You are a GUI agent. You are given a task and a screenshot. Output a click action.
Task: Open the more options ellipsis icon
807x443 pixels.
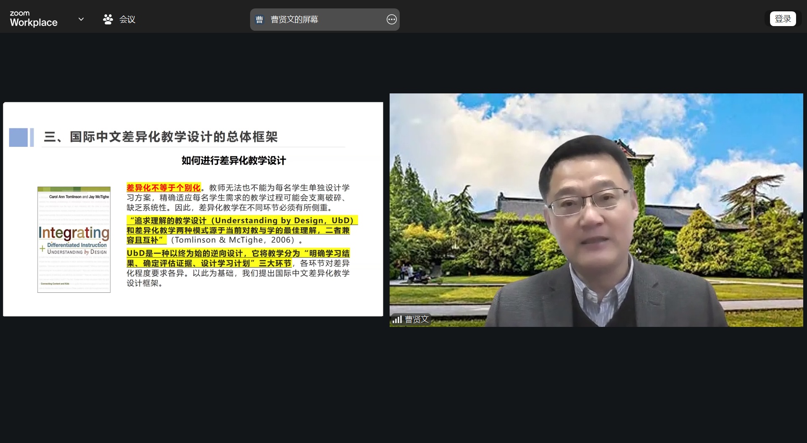click(391, 20)
